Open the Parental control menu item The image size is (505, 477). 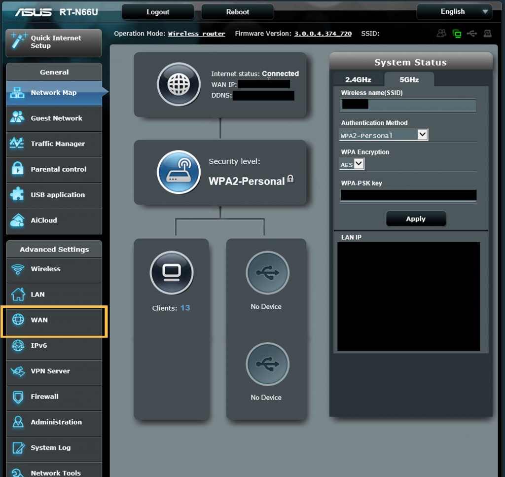(54, 169)
